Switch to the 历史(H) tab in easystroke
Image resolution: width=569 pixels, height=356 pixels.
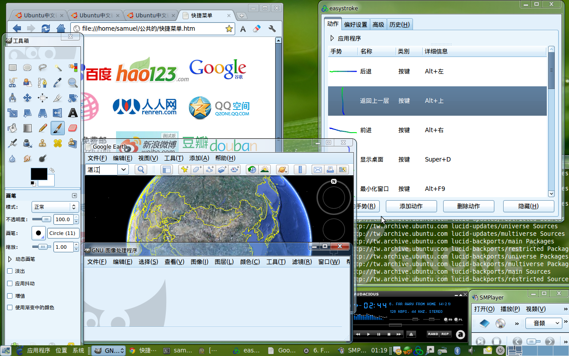tap(400, 24)
